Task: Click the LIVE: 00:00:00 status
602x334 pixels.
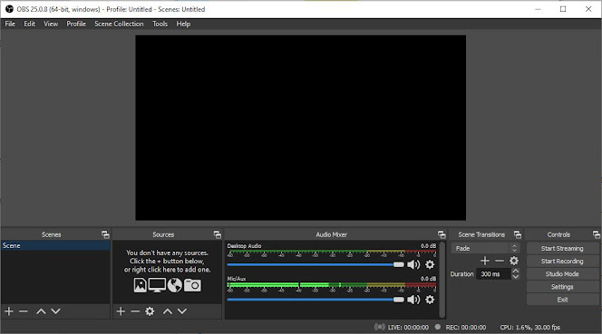Action: [x=408, y=327]
